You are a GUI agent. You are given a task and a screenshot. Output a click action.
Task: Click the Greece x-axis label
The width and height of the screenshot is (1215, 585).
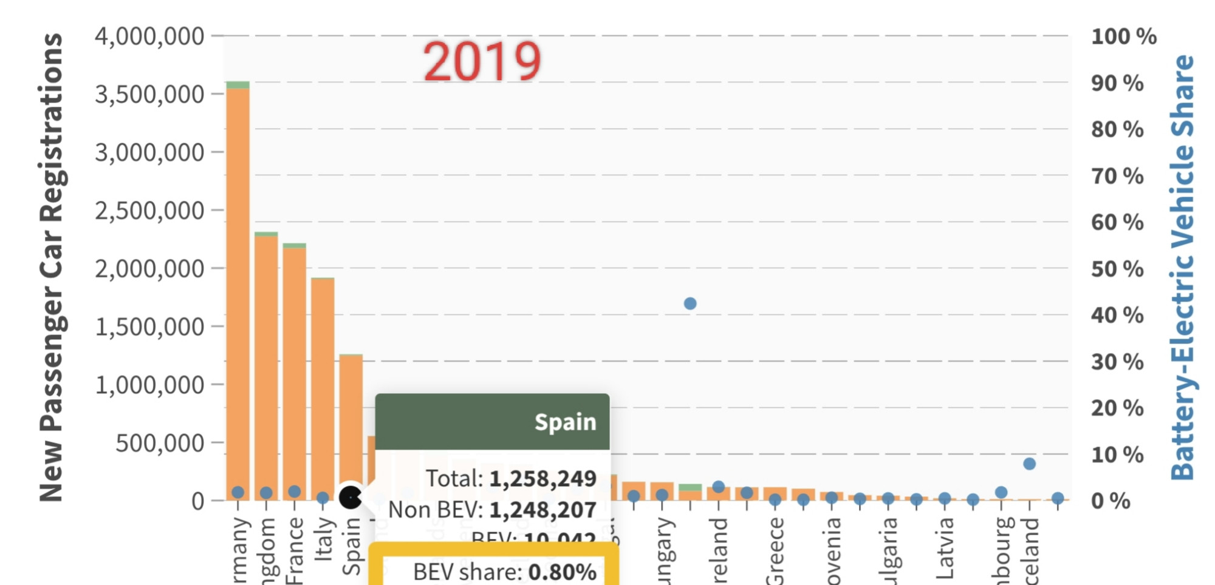coord(775,550)
